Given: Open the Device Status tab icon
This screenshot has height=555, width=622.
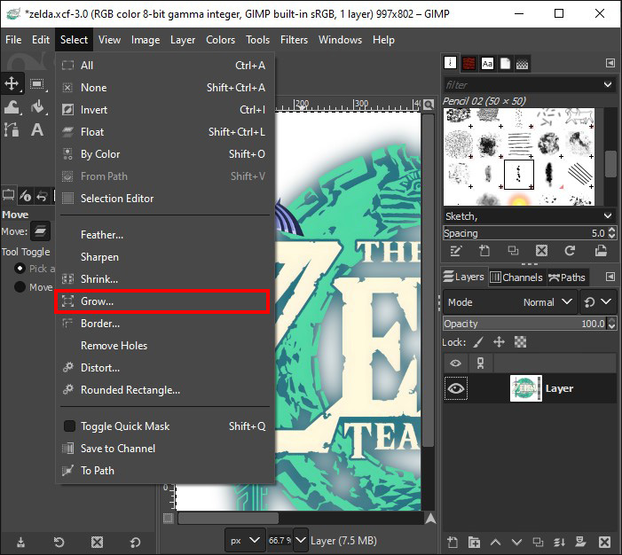Looking at the screenshot, I should [x=26, y=195].
